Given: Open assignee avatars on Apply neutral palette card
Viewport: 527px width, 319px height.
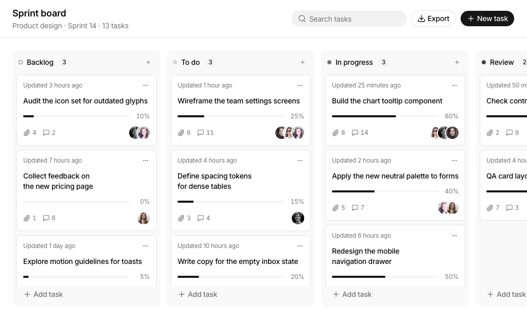Looking at the screenshot, I should (x=448, y=208).
